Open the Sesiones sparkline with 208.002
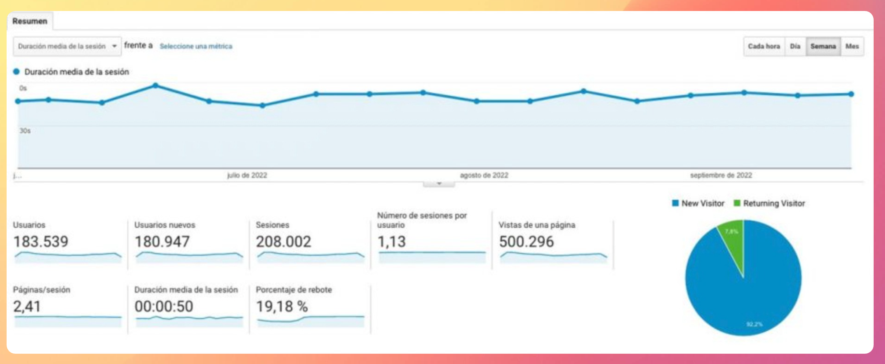Viewport: 885px width, 364px height. (310, 257)
